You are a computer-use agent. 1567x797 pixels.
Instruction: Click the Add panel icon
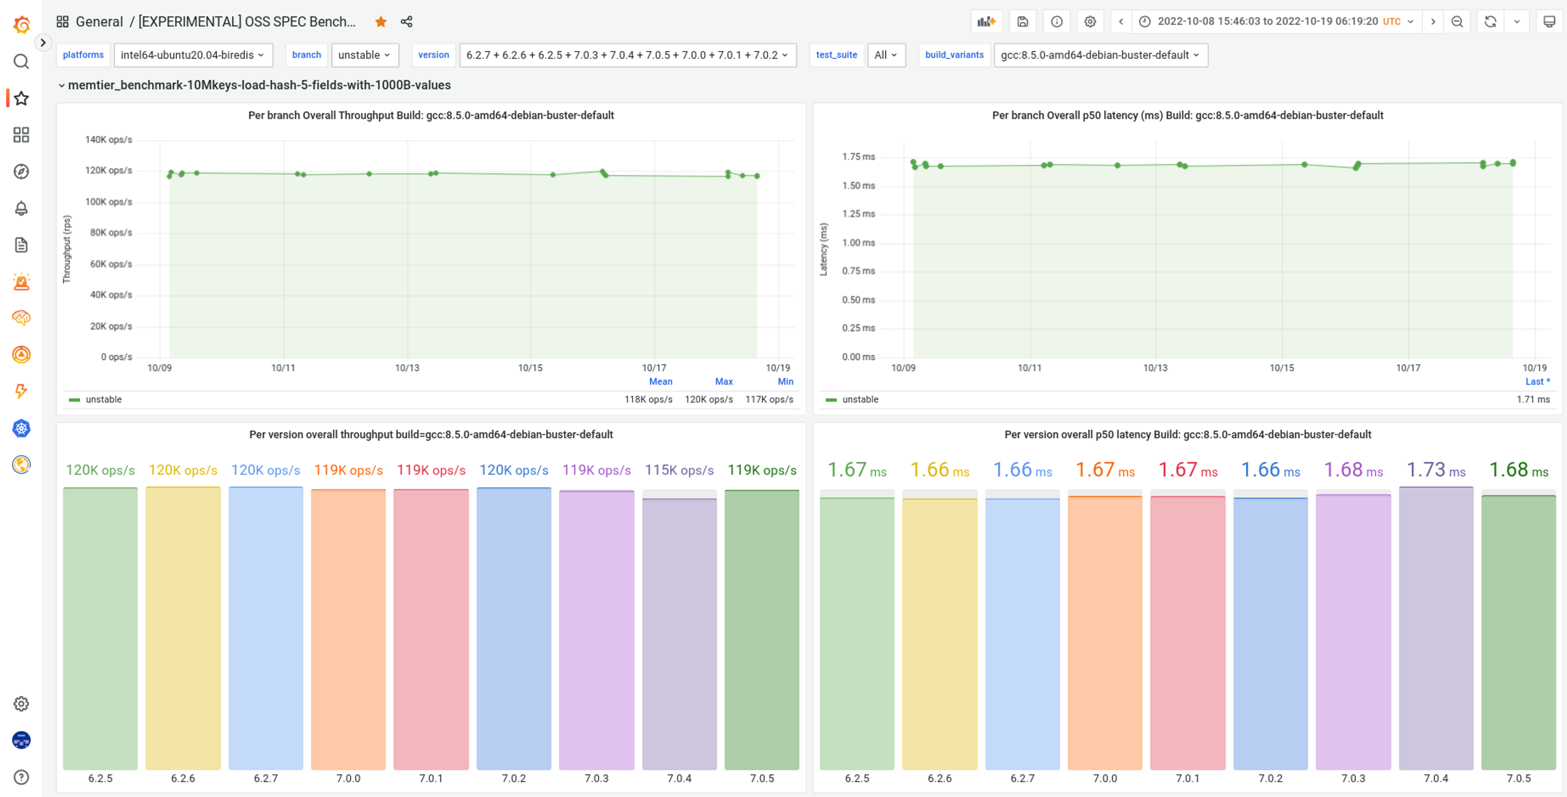[x=986, y=22]
